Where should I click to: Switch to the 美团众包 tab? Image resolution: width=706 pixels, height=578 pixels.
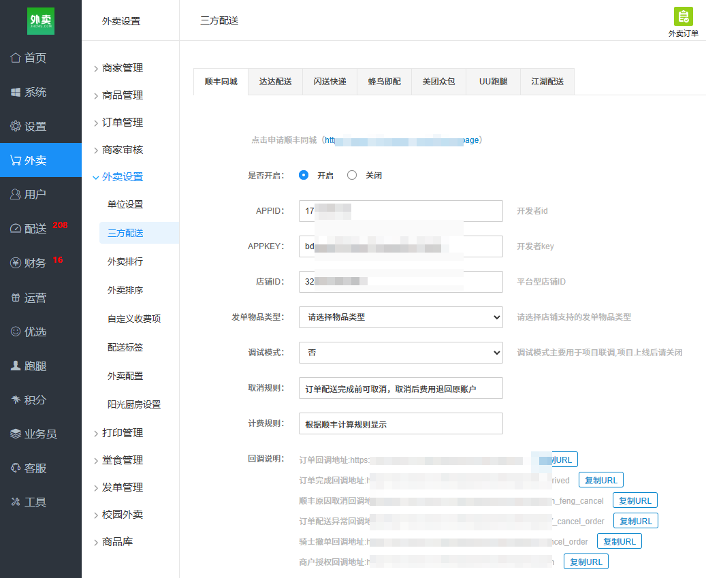pyautogui.click(x=438, y=82)
